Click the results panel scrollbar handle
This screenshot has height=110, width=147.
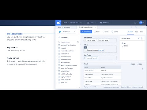[143, 69]
